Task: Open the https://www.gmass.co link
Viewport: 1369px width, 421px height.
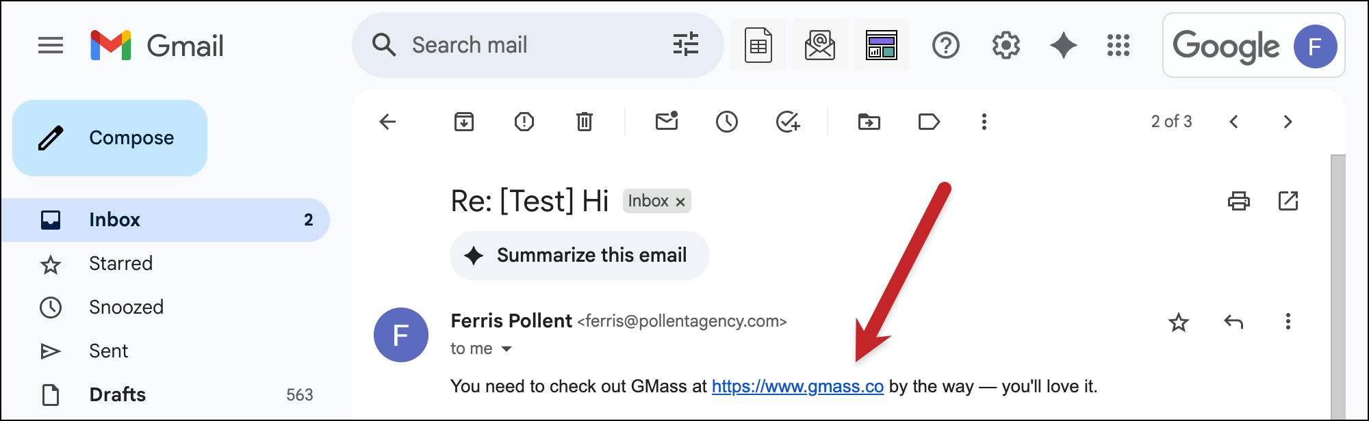Action: pos(797,386)
